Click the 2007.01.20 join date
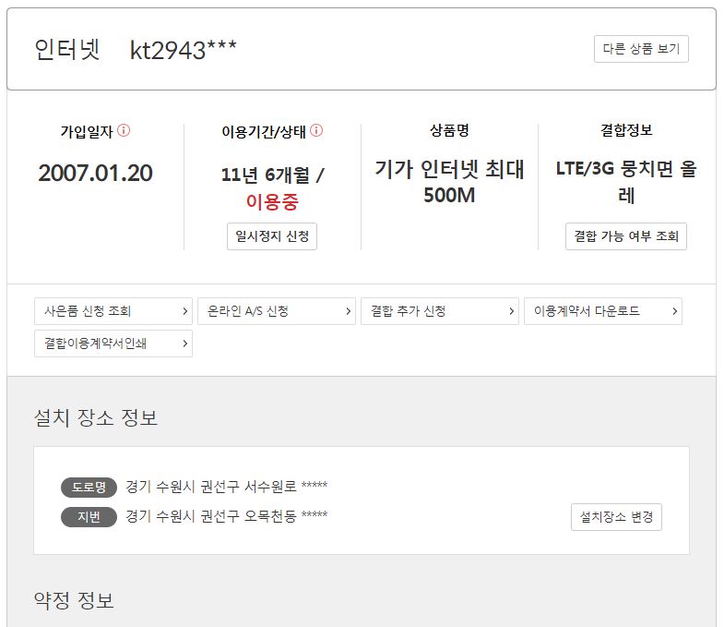 click(95, 173)
